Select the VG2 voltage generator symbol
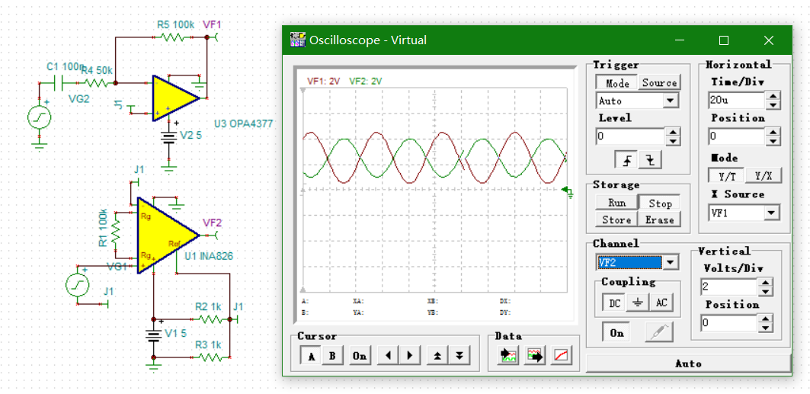The height and width of the screenshot is (394, 810). point(40,117)
